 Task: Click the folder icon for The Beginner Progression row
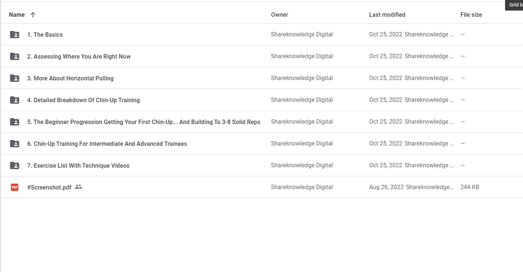click(14, 122)
